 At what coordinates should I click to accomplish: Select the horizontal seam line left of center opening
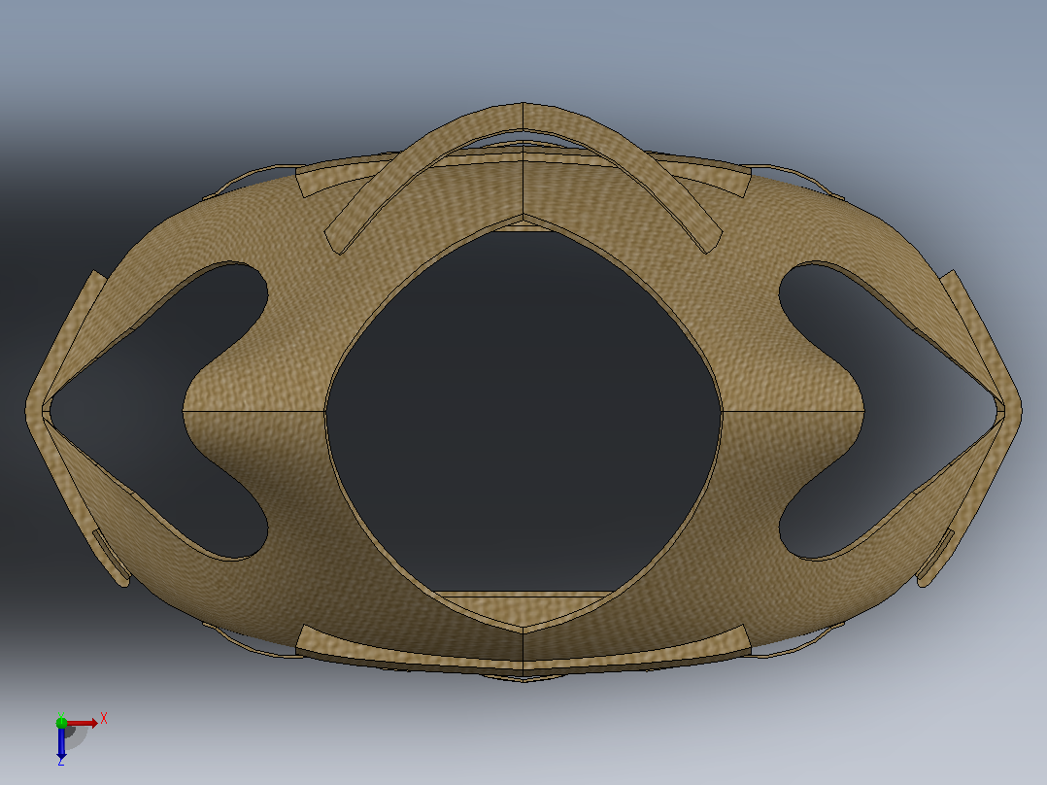click(x=253, y=411)
